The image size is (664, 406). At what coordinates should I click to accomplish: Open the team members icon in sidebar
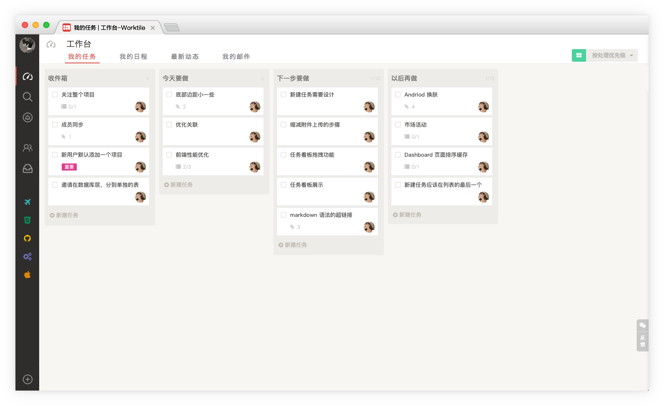coord(27,148)
